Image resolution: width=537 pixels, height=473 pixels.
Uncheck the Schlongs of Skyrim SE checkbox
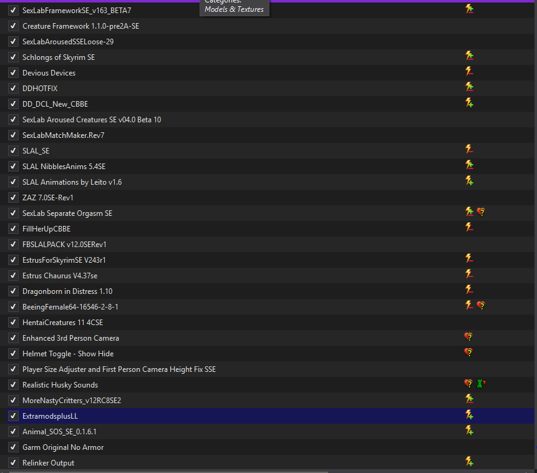coord(13,57)
